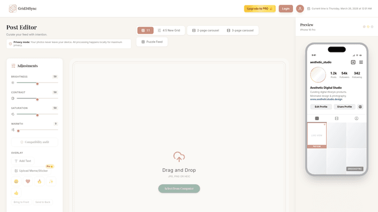Add the grinning face emoji sticker

[16, 181]
